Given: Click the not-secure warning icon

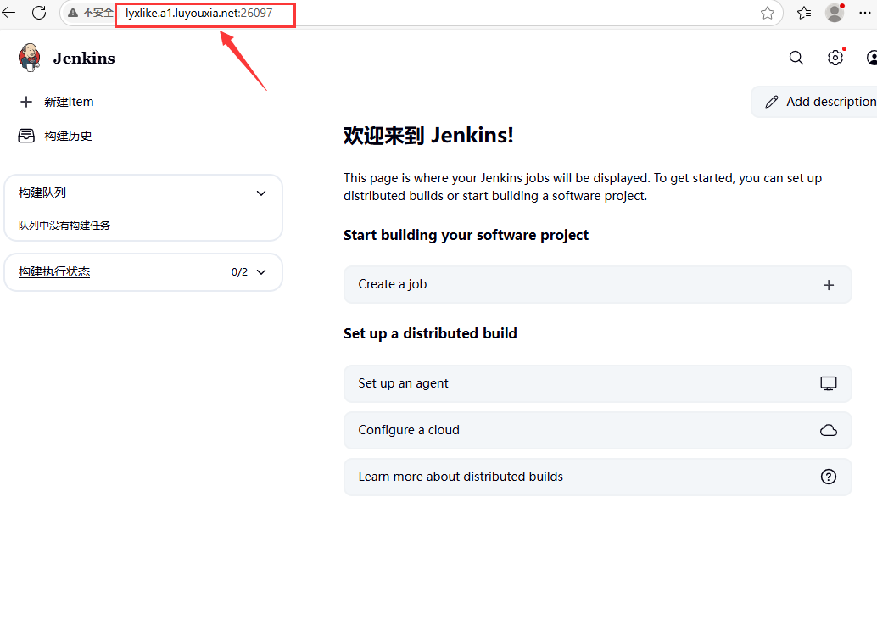Looking at the screenshot, I should click(x=73, y=13).
